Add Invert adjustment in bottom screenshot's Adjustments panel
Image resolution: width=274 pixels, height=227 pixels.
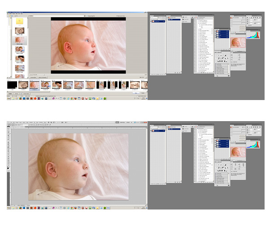click(218, 171)
